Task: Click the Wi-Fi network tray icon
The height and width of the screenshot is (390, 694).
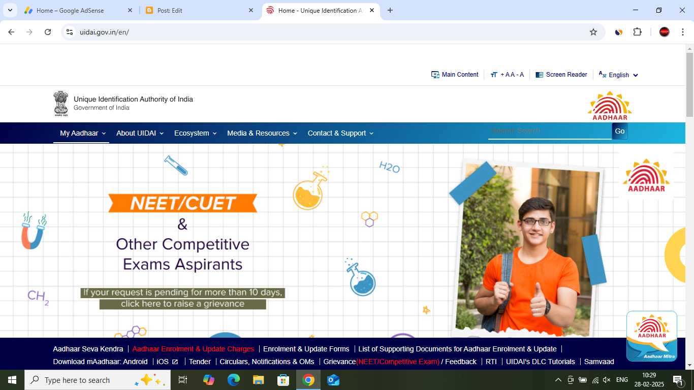Action: pos(595,380)
